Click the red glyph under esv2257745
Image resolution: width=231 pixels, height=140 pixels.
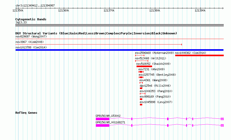click(x=141, y=77)
